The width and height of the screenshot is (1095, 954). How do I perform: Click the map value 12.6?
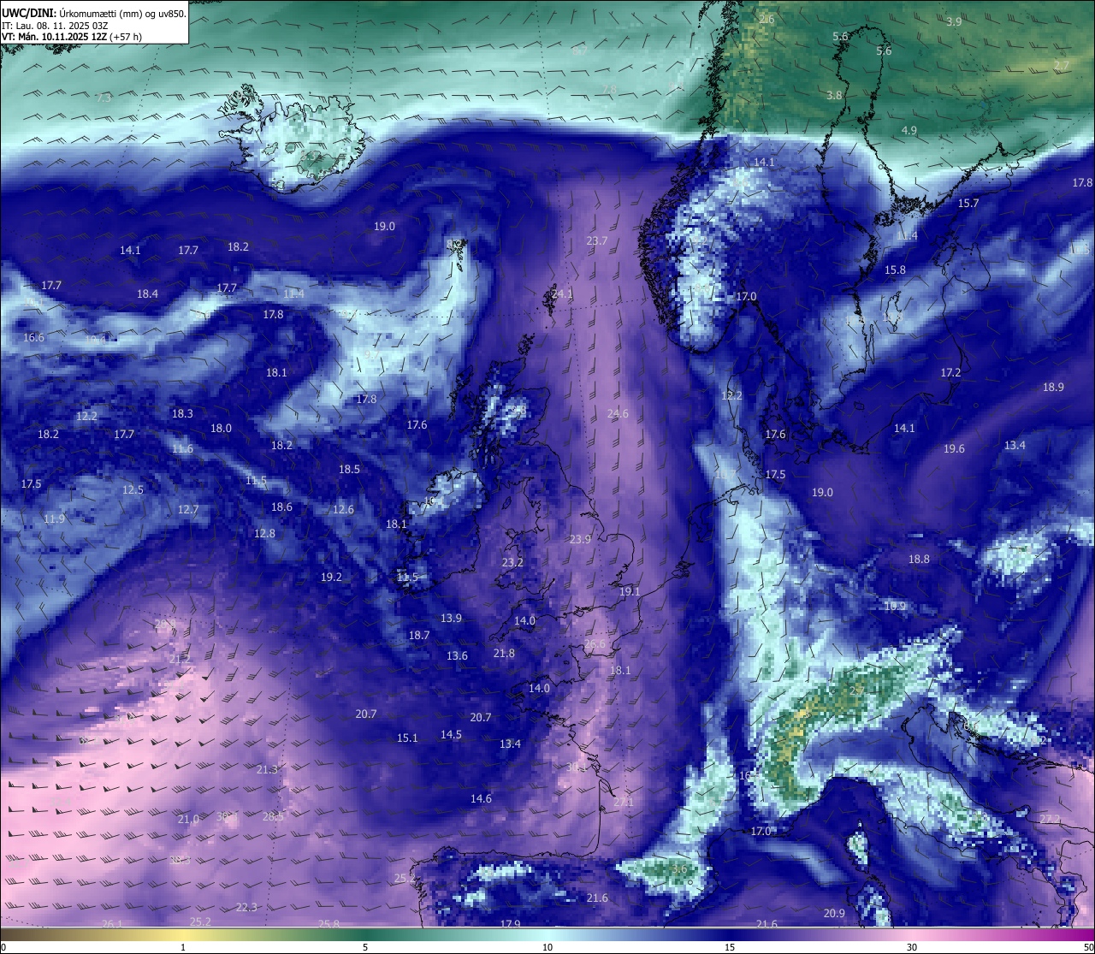click(x=343, y=509)
